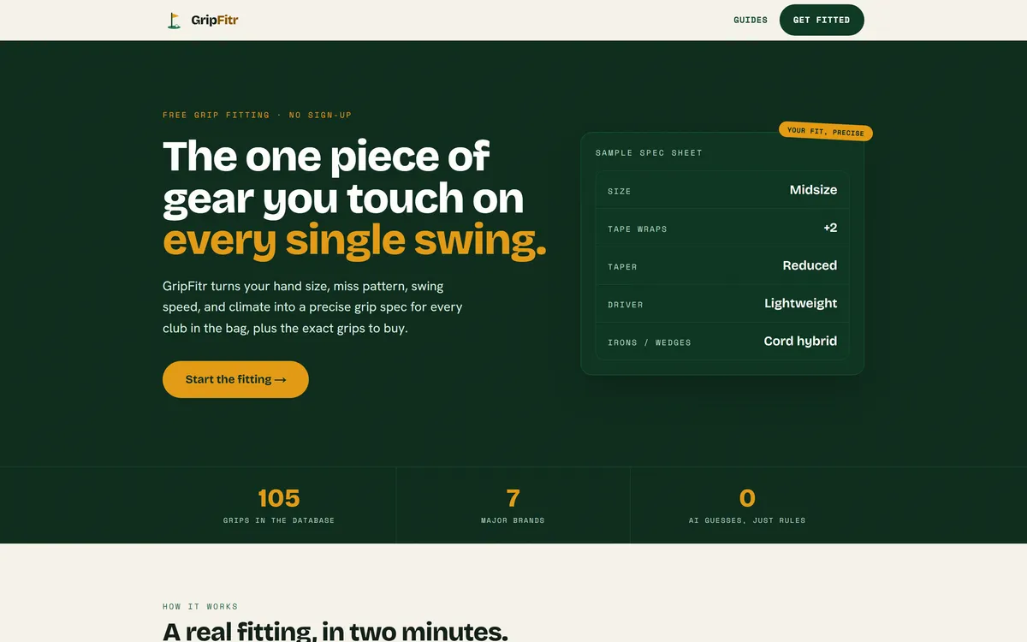The image size is (1027, 642).
Task: Click the Get Fitted button
Action: click(x=822, y=20)
